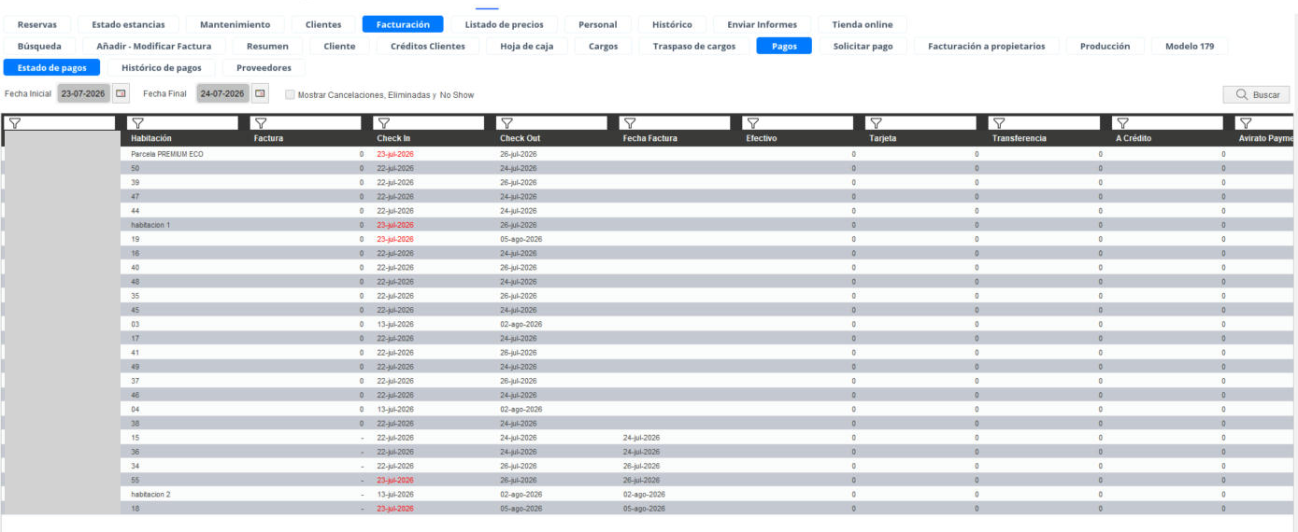Click filter icon above Habitación column
This screenshot has height=532, width=1298.
tap(137, 122)
